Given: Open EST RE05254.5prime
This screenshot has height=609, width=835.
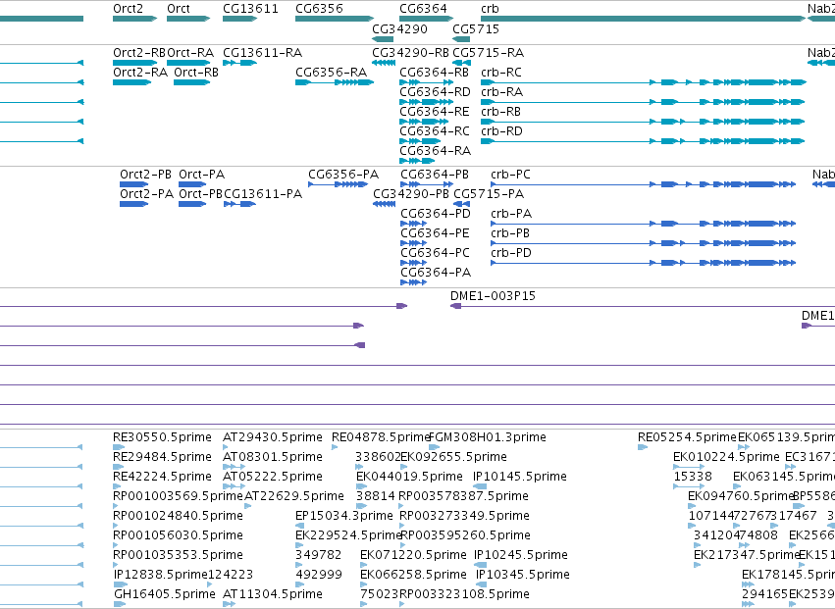Looking at the screenshot, I should tap(687, 437).
